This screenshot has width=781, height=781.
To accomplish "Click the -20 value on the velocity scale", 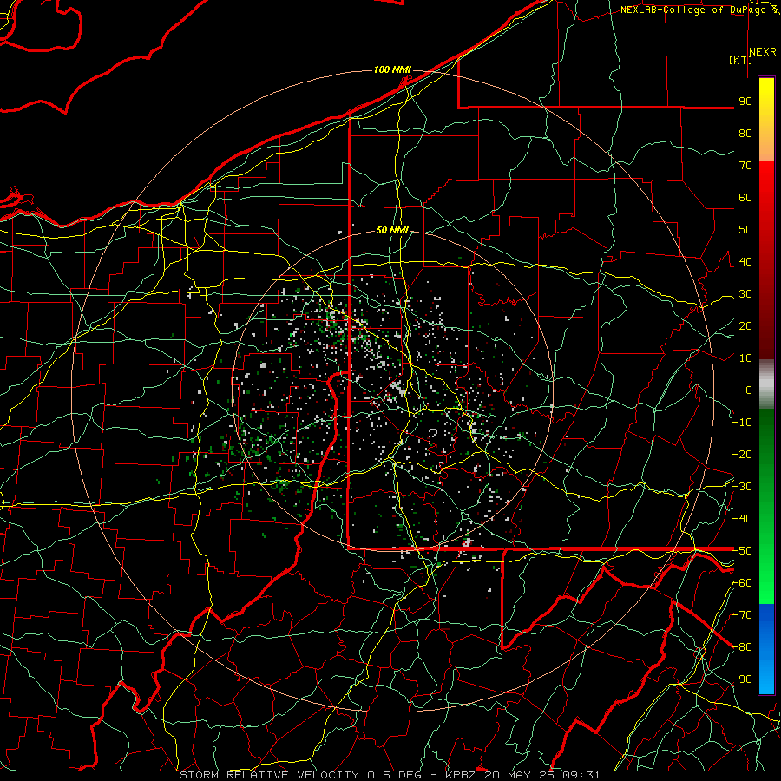I will 742,455.
